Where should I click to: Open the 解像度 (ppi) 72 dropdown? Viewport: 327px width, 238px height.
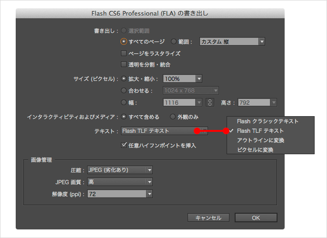[119, 194]
